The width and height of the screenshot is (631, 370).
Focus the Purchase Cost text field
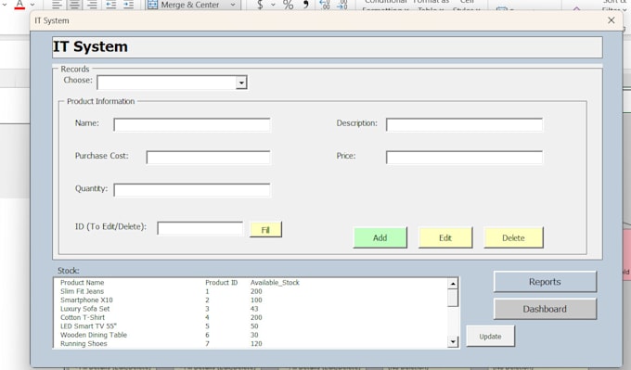point(209,158)
